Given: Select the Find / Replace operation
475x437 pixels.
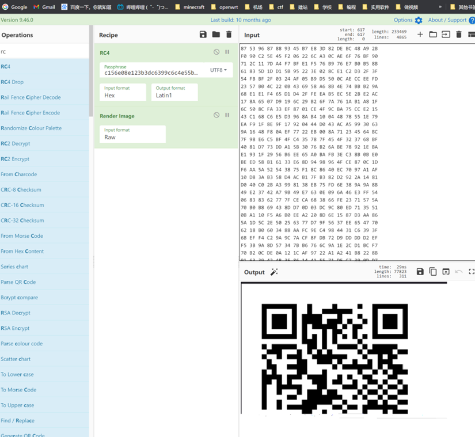Looking at the screenshot, I should point(44,421).
